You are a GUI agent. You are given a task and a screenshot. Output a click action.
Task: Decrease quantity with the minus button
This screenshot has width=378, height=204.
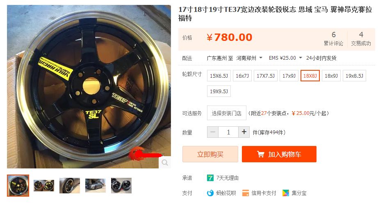pos(213,132)
